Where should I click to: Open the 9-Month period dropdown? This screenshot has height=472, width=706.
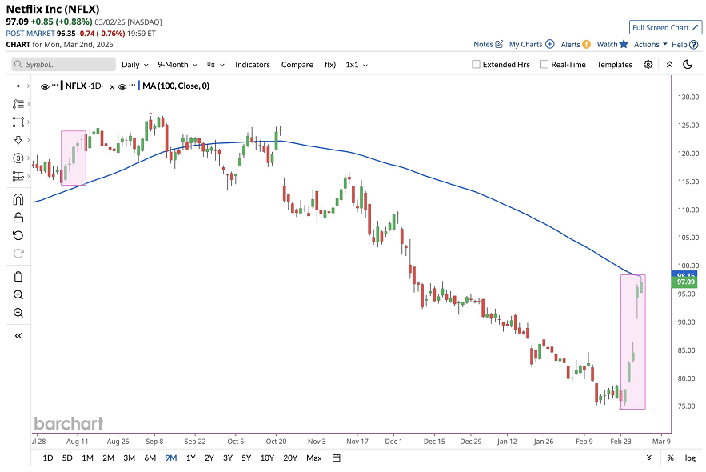(x=177, y=65)
